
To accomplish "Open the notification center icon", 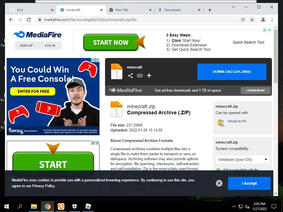I will tap(274, 206).
